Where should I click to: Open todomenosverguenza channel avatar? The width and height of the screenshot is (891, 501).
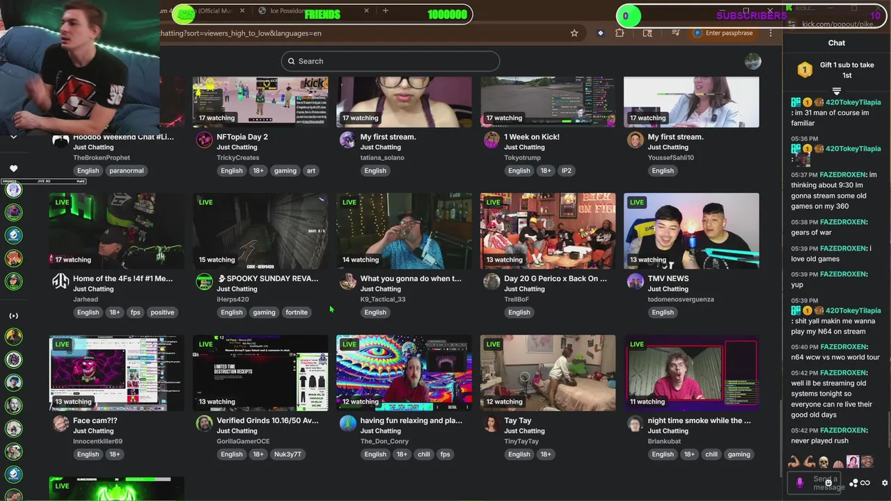click(x=635, y=281)
